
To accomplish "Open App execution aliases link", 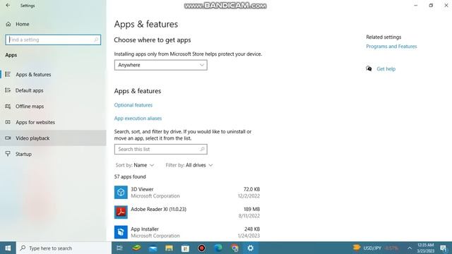I will click(138, 119).
